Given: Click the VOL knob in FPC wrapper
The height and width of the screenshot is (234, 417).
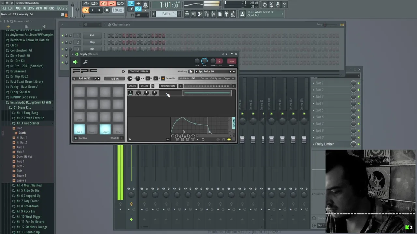Looking at the screenshot, I should coord(204,61).
